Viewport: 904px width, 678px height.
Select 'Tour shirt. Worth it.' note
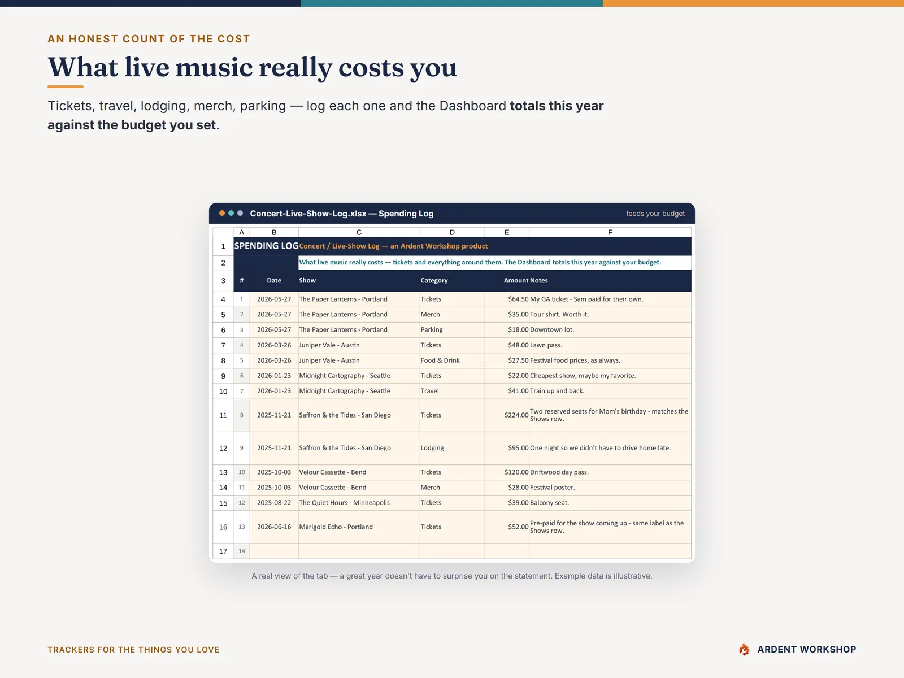pos(610,315)
